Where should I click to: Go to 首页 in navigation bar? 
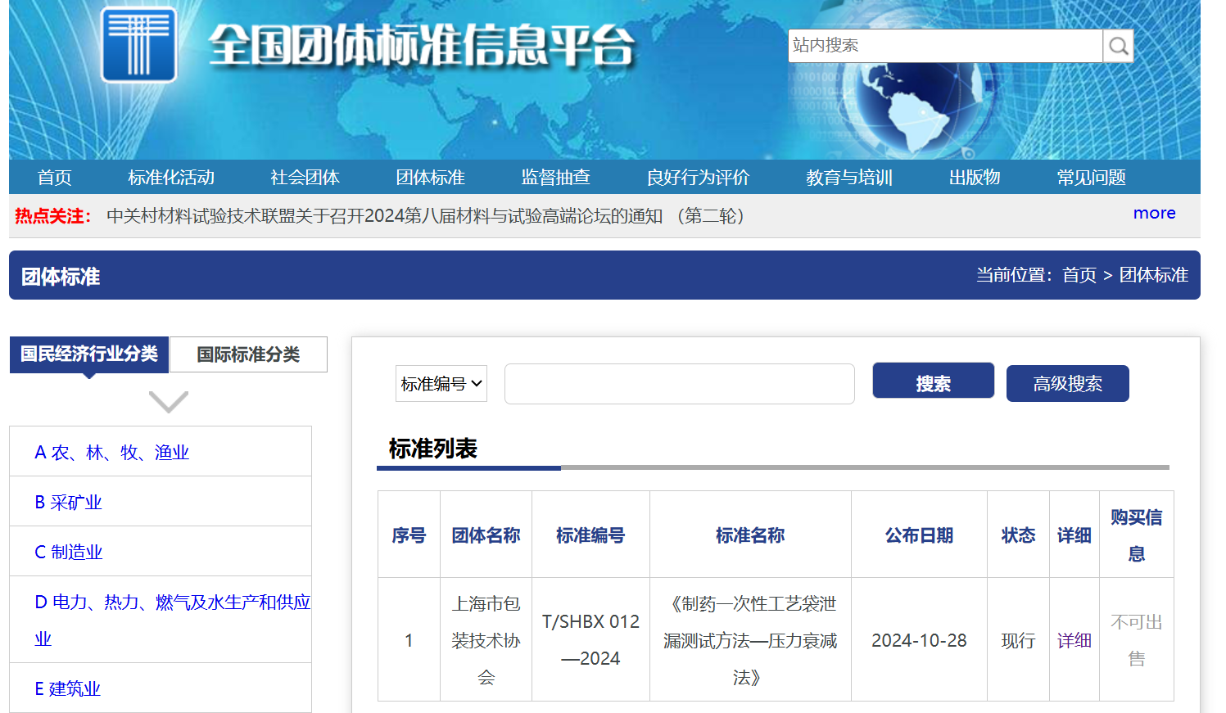[55, 177]
